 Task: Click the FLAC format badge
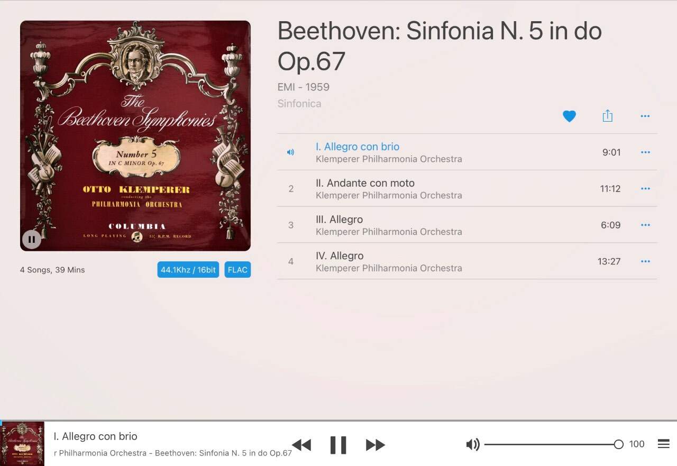pyautogui.click(x=237, y=270)
